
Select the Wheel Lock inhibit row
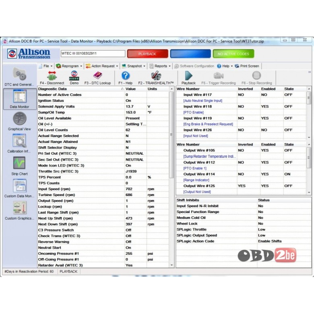244,224
